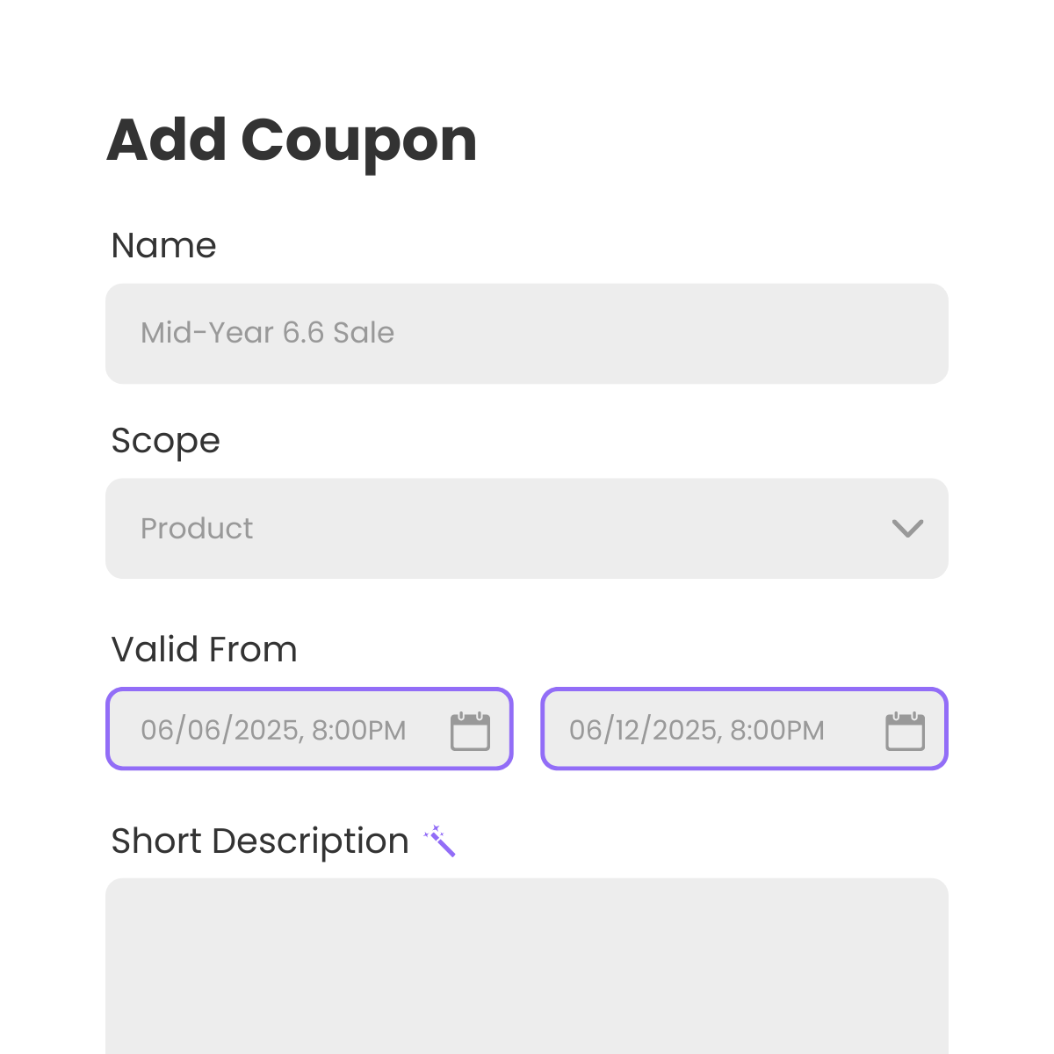Focus the Valid From start date field
This screenshot has width=1054, height=1054.
(309, 729)
